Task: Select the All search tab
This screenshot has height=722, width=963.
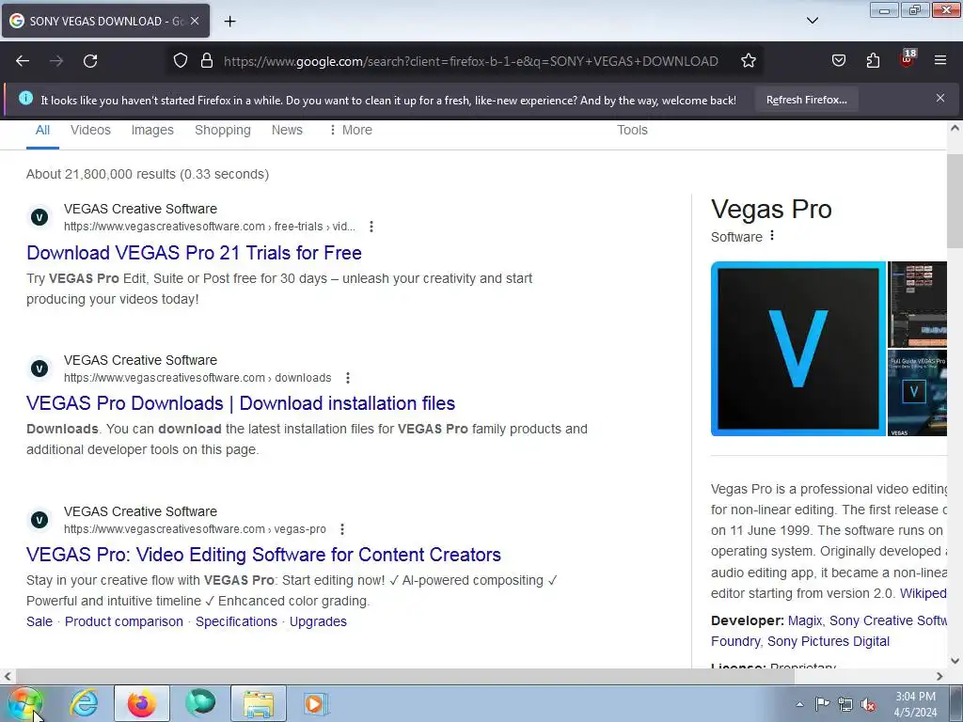Action: tap(42, 130)
